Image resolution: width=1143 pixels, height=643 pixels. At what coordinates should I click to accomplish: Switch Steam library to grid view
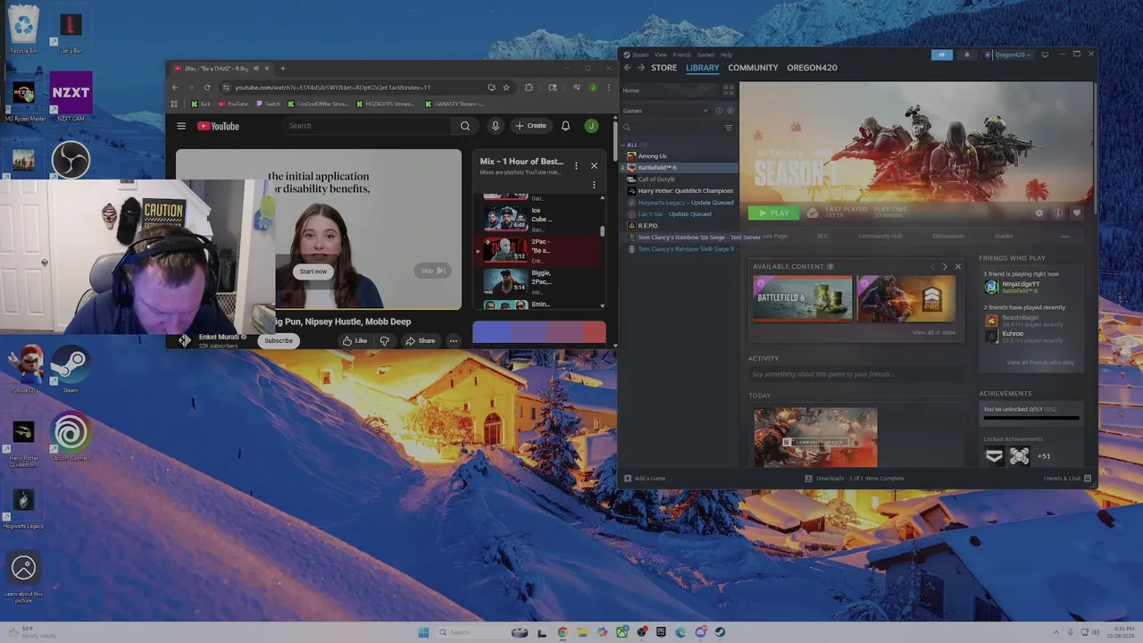click(728, 90)
